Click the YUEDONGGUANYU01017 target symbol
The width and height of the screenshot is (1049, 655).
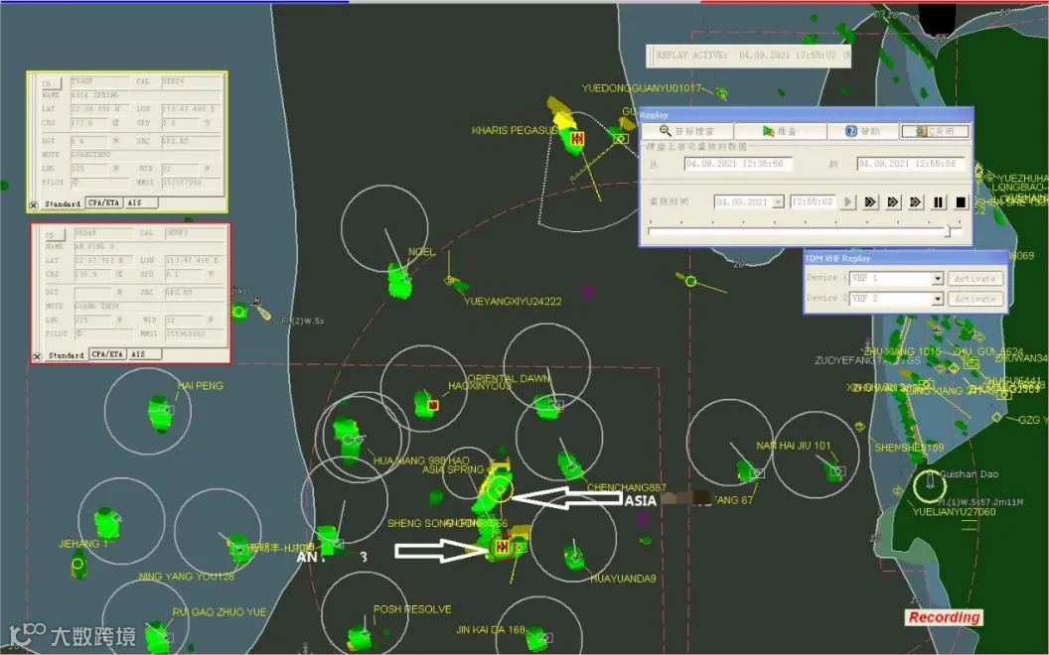click(x=721, y=93)
